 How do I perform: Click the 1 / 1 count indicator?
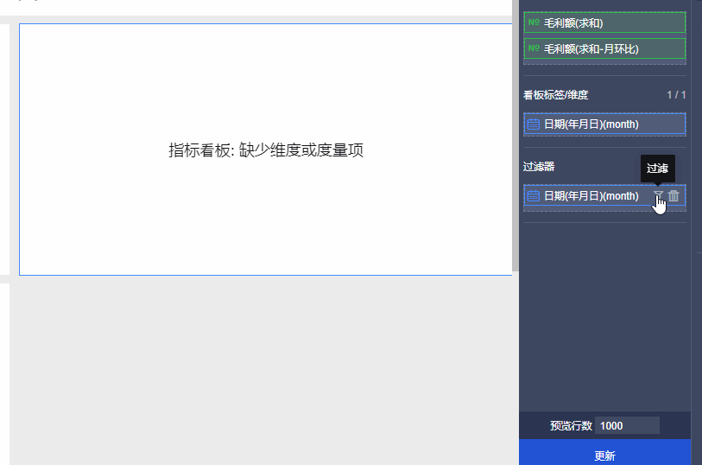coord(676,95)
